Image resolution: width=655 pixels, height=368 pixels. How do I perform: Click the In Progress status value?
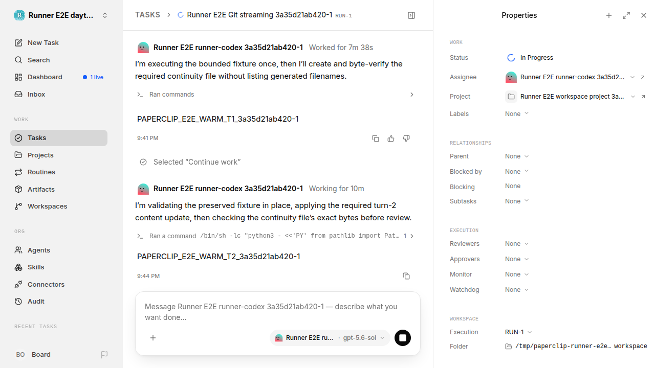click(x=530, y=58)
